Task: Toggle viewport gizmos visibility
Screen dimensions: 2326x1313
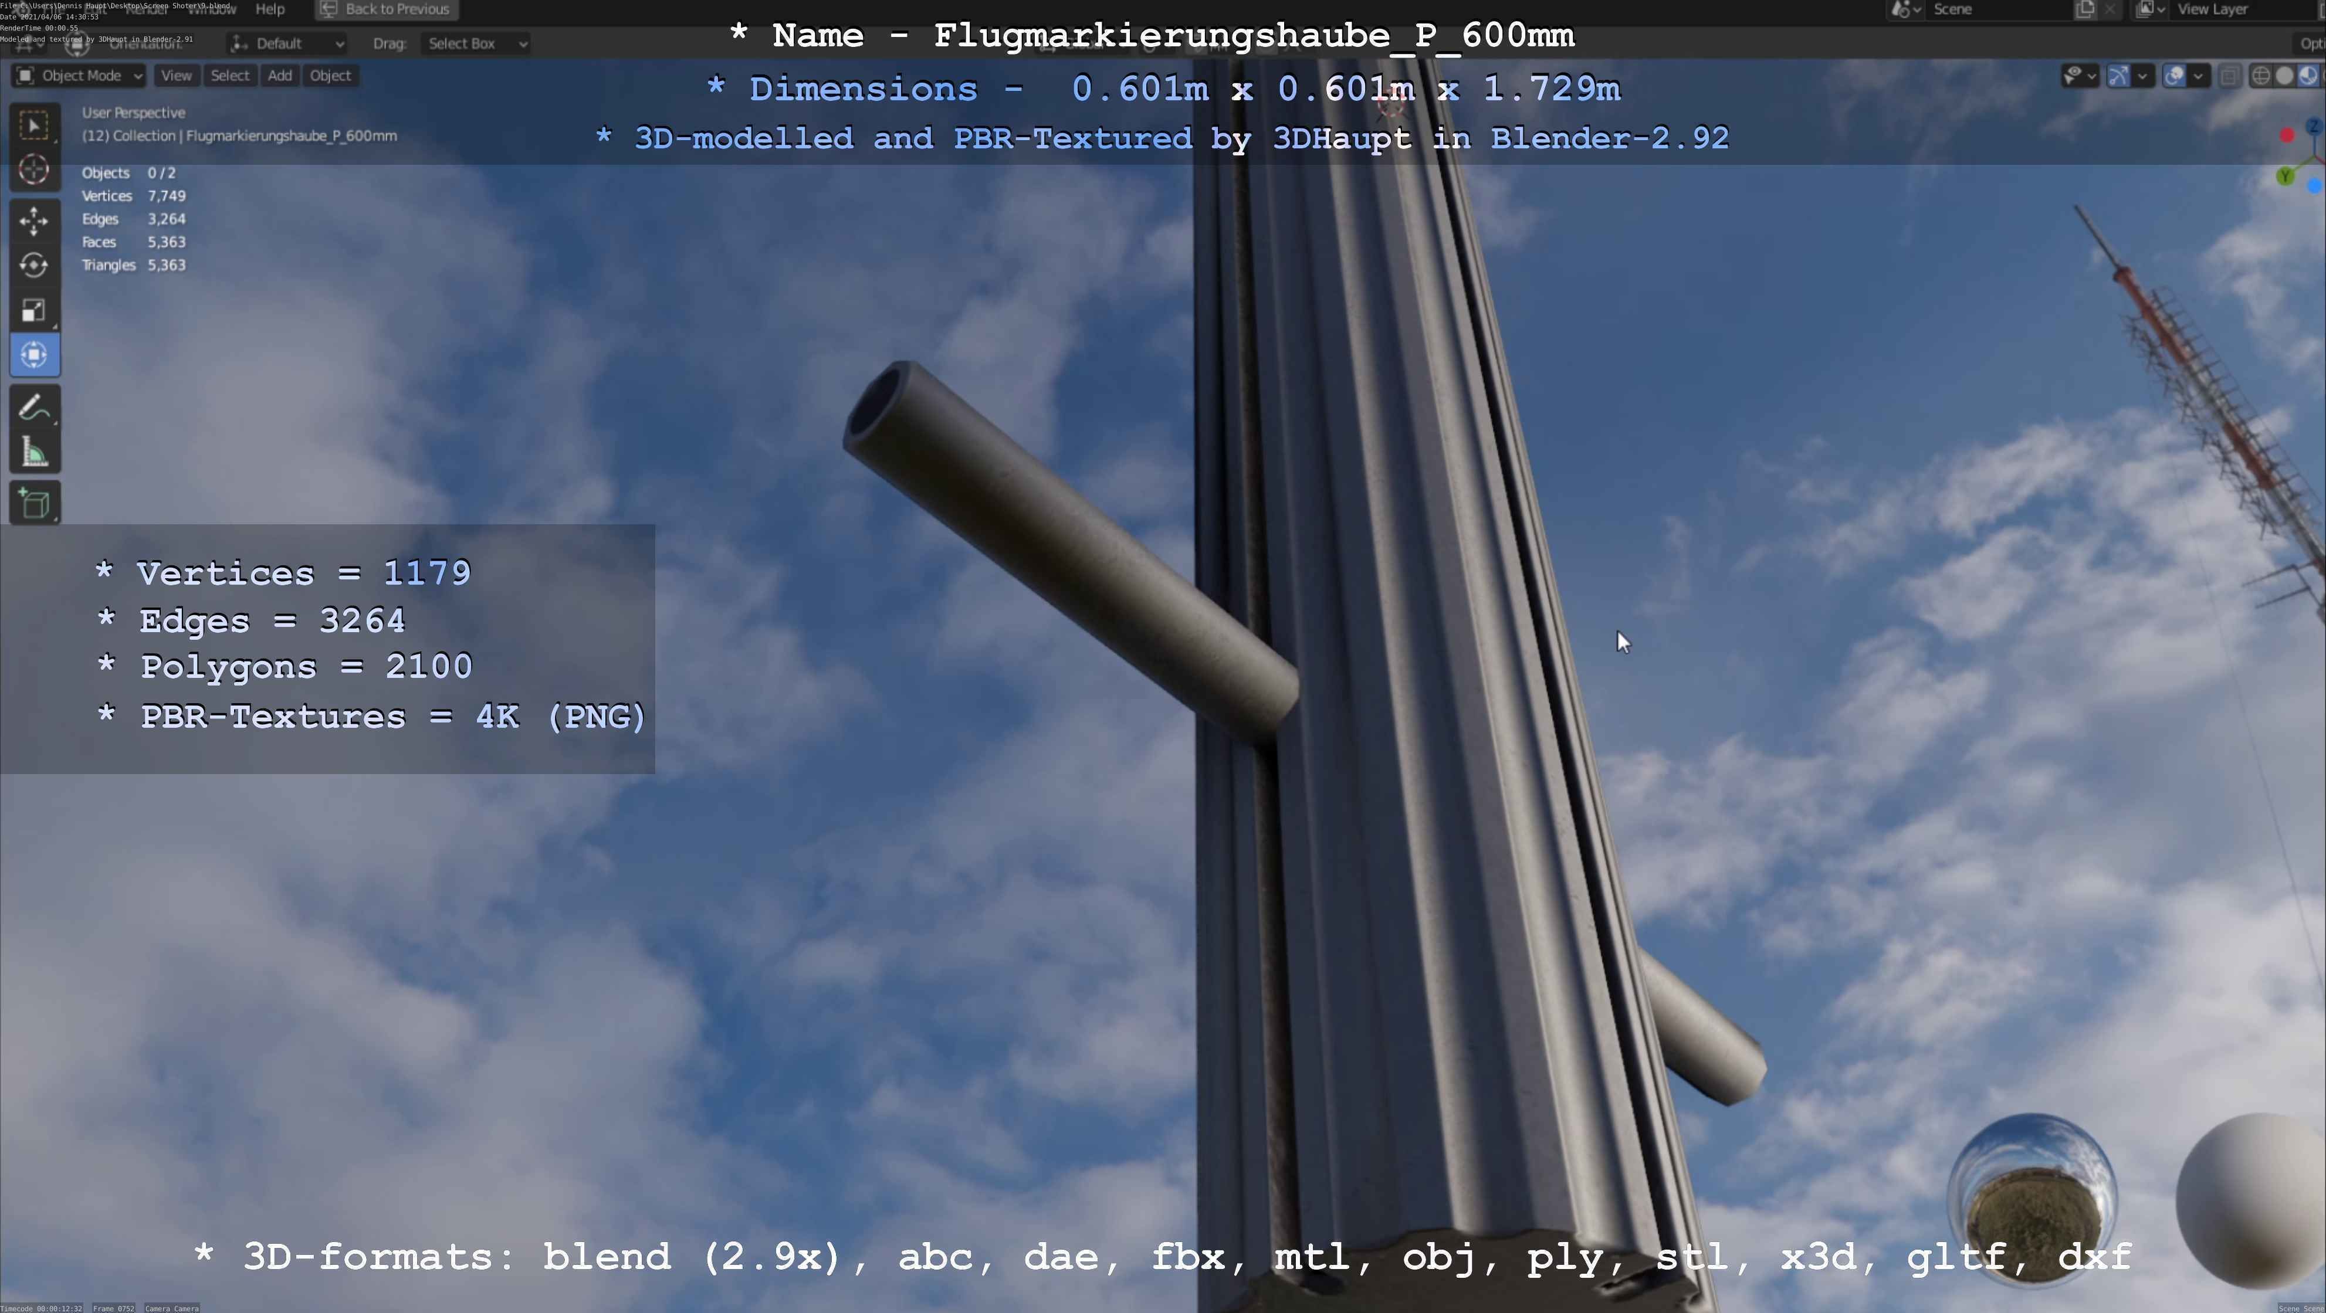Action: (2118, 76)
